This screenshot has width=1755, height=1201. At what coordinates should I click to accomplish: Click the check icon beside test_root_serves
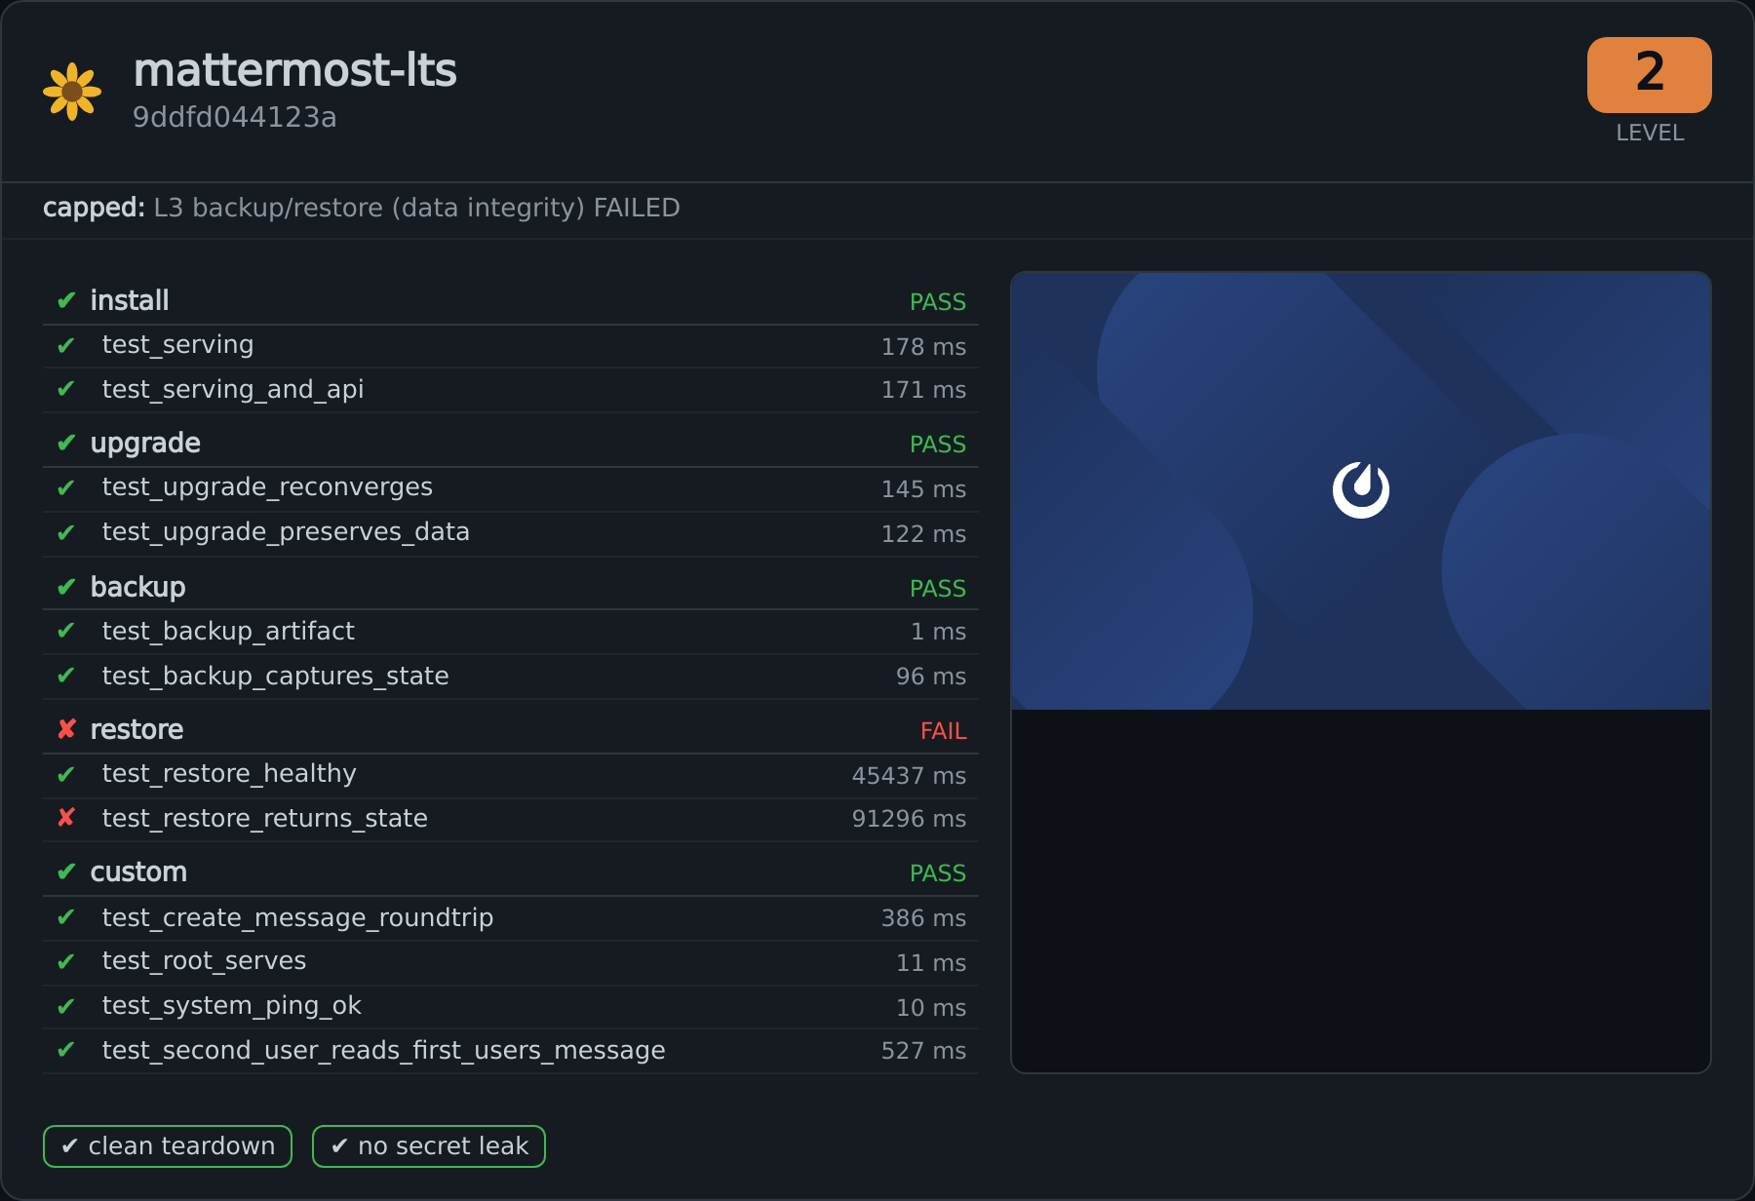pos(66,961)
